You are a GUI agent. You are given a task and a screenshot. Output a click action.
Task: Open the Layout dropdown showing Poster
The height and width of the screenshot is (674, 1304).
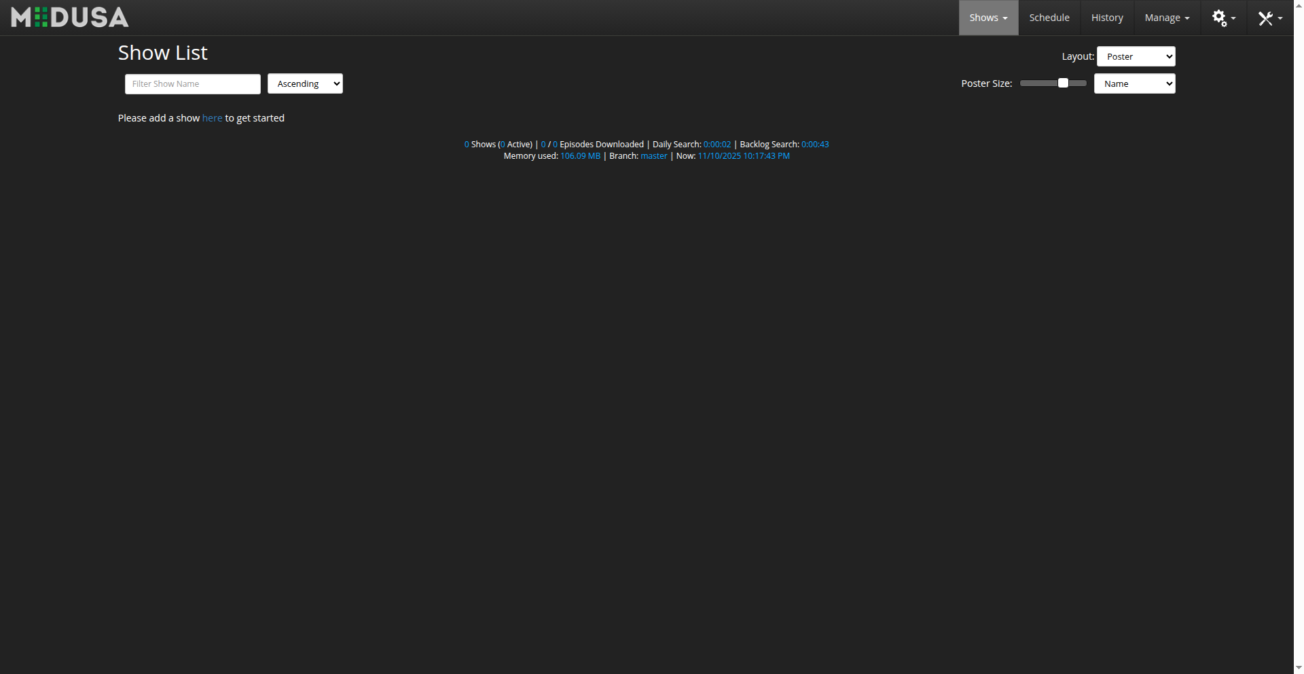coord(1136,56)
